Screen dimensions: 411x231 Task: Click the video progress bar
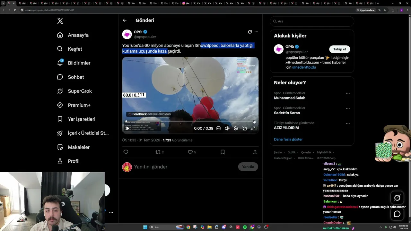[x=190, y=122]
